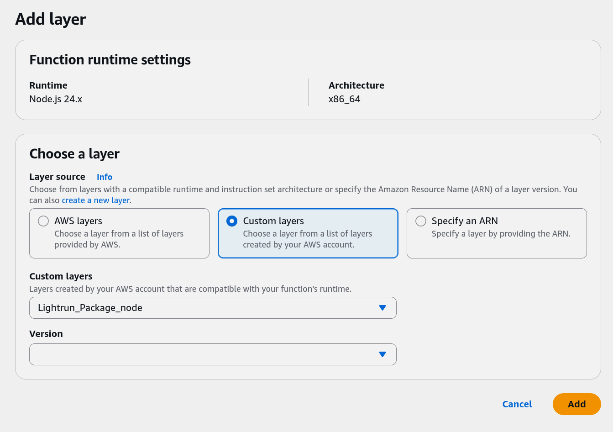613x432 pixels.
Task: Click the Node.js 24.x runtime value
Action: pyautogui.click(x=56, y=99)
